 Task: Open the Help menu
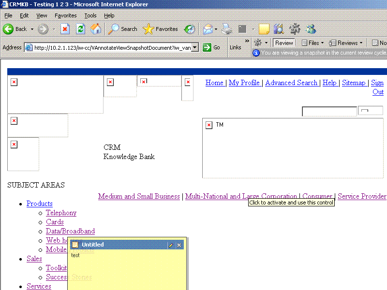click(109, 15)
